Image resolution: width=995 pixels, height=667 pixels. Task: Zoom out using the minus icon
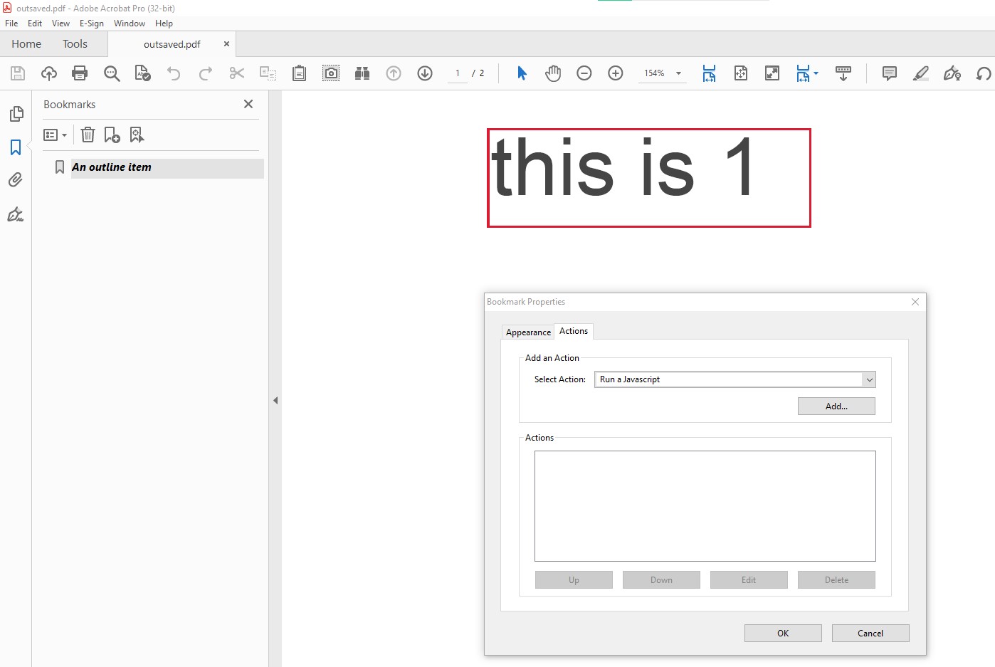[x=584, y=73]
